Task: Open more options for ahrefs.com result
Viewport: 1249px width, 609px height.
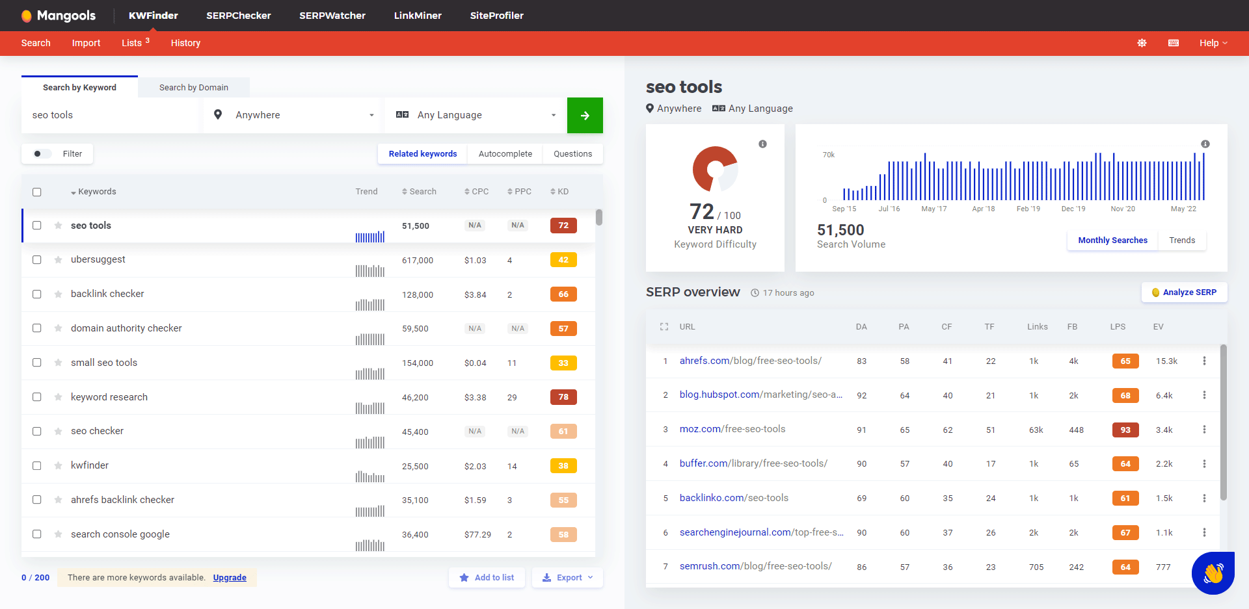Action: point(1204,361)
